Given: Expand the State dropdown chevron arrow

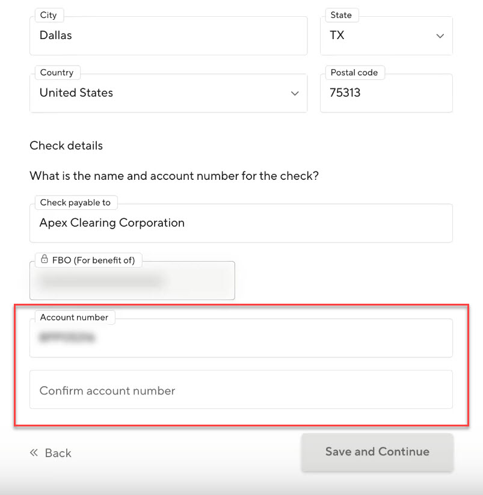Looking at the screenshot, I should [440, 36].
